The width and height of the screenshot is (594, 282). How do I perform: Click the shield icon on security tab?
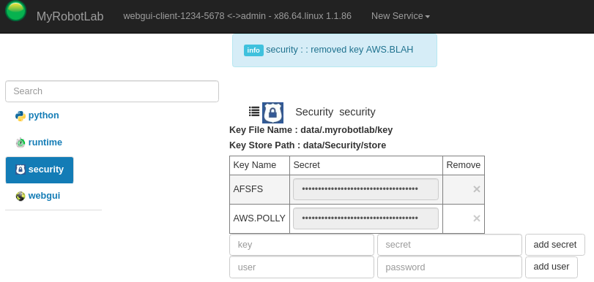pyautogui.click(x=21, y=169)
